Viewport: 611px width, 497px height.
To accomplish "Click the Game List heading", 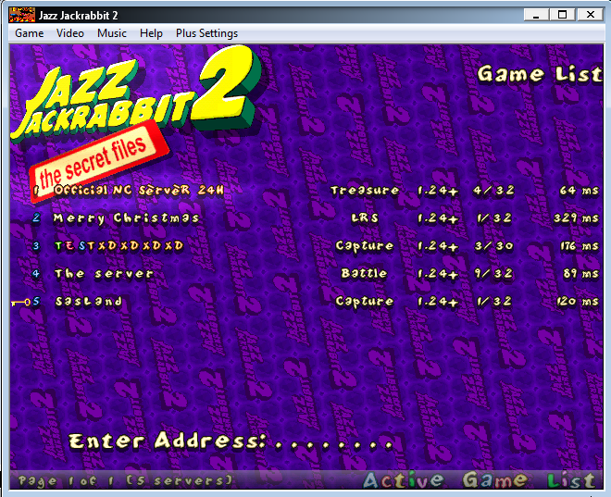I will (x=540, y=74).
